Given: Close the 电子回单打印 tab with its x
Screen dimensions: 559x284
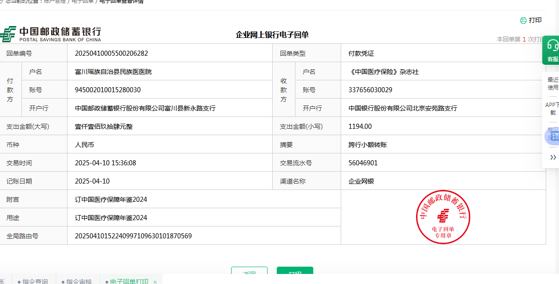Looking at the screenshot, I should pos(155,282).
